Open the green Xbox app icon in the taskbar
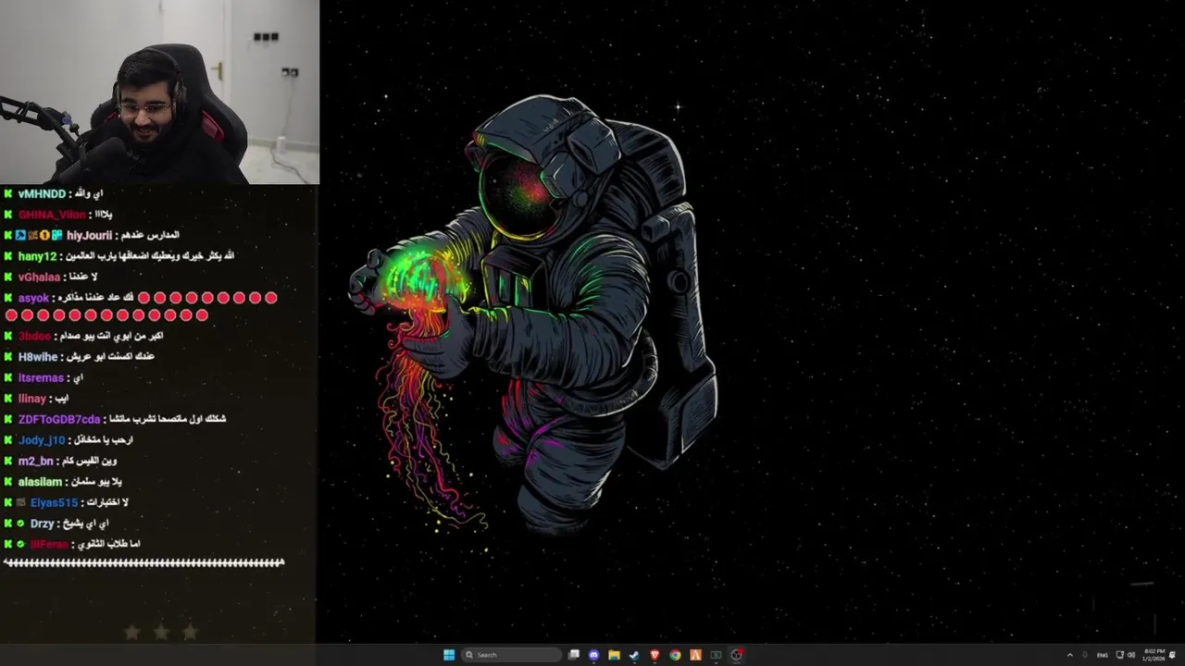Image resolution: width=1185 pixels, height=666 pixels. (x=716, y=655)
